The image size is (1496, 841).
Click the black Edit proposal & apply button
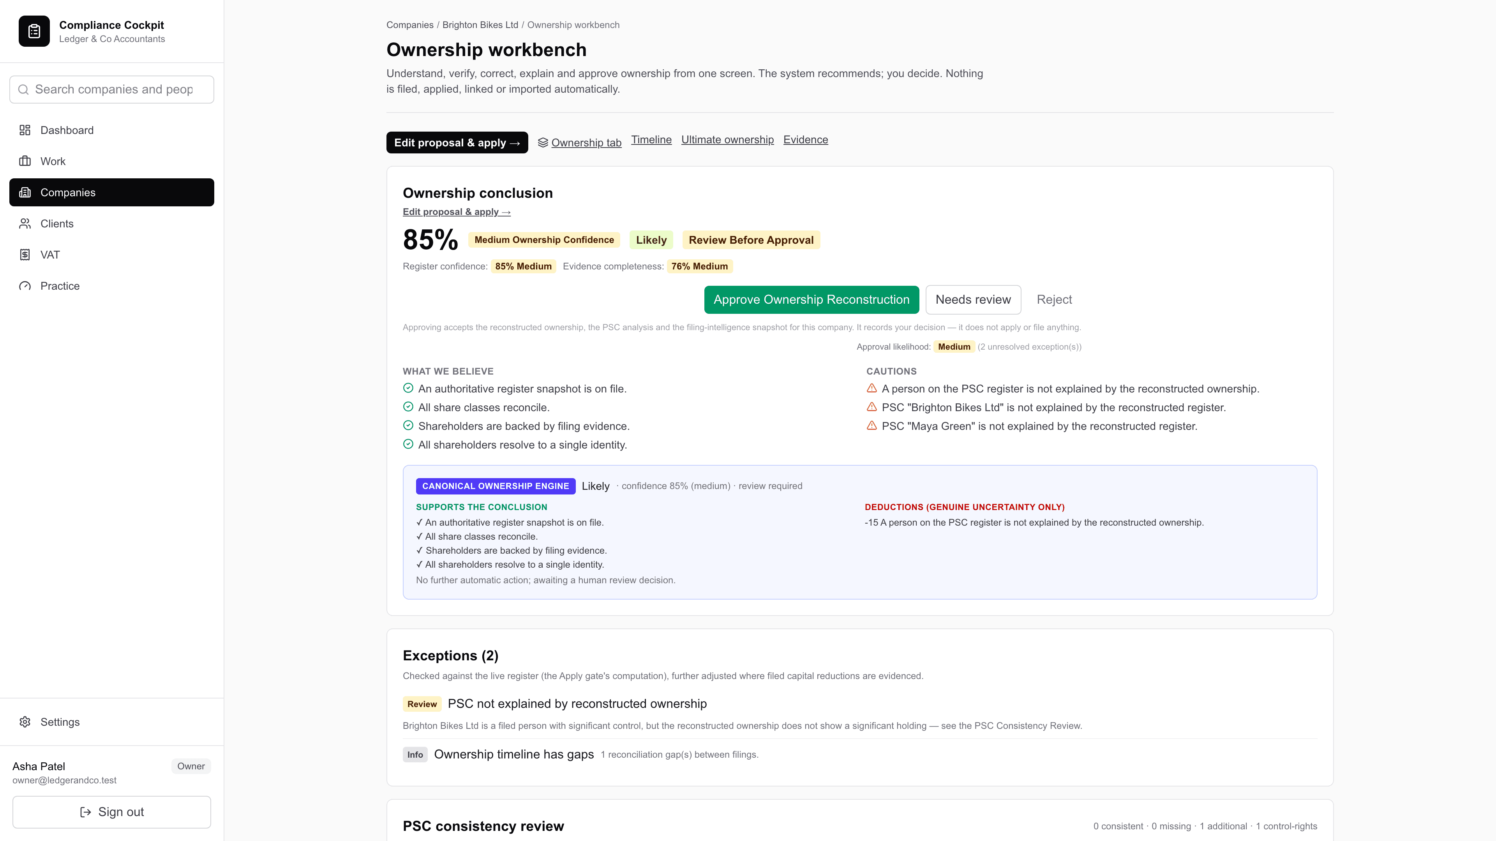(x=457, y=143)
